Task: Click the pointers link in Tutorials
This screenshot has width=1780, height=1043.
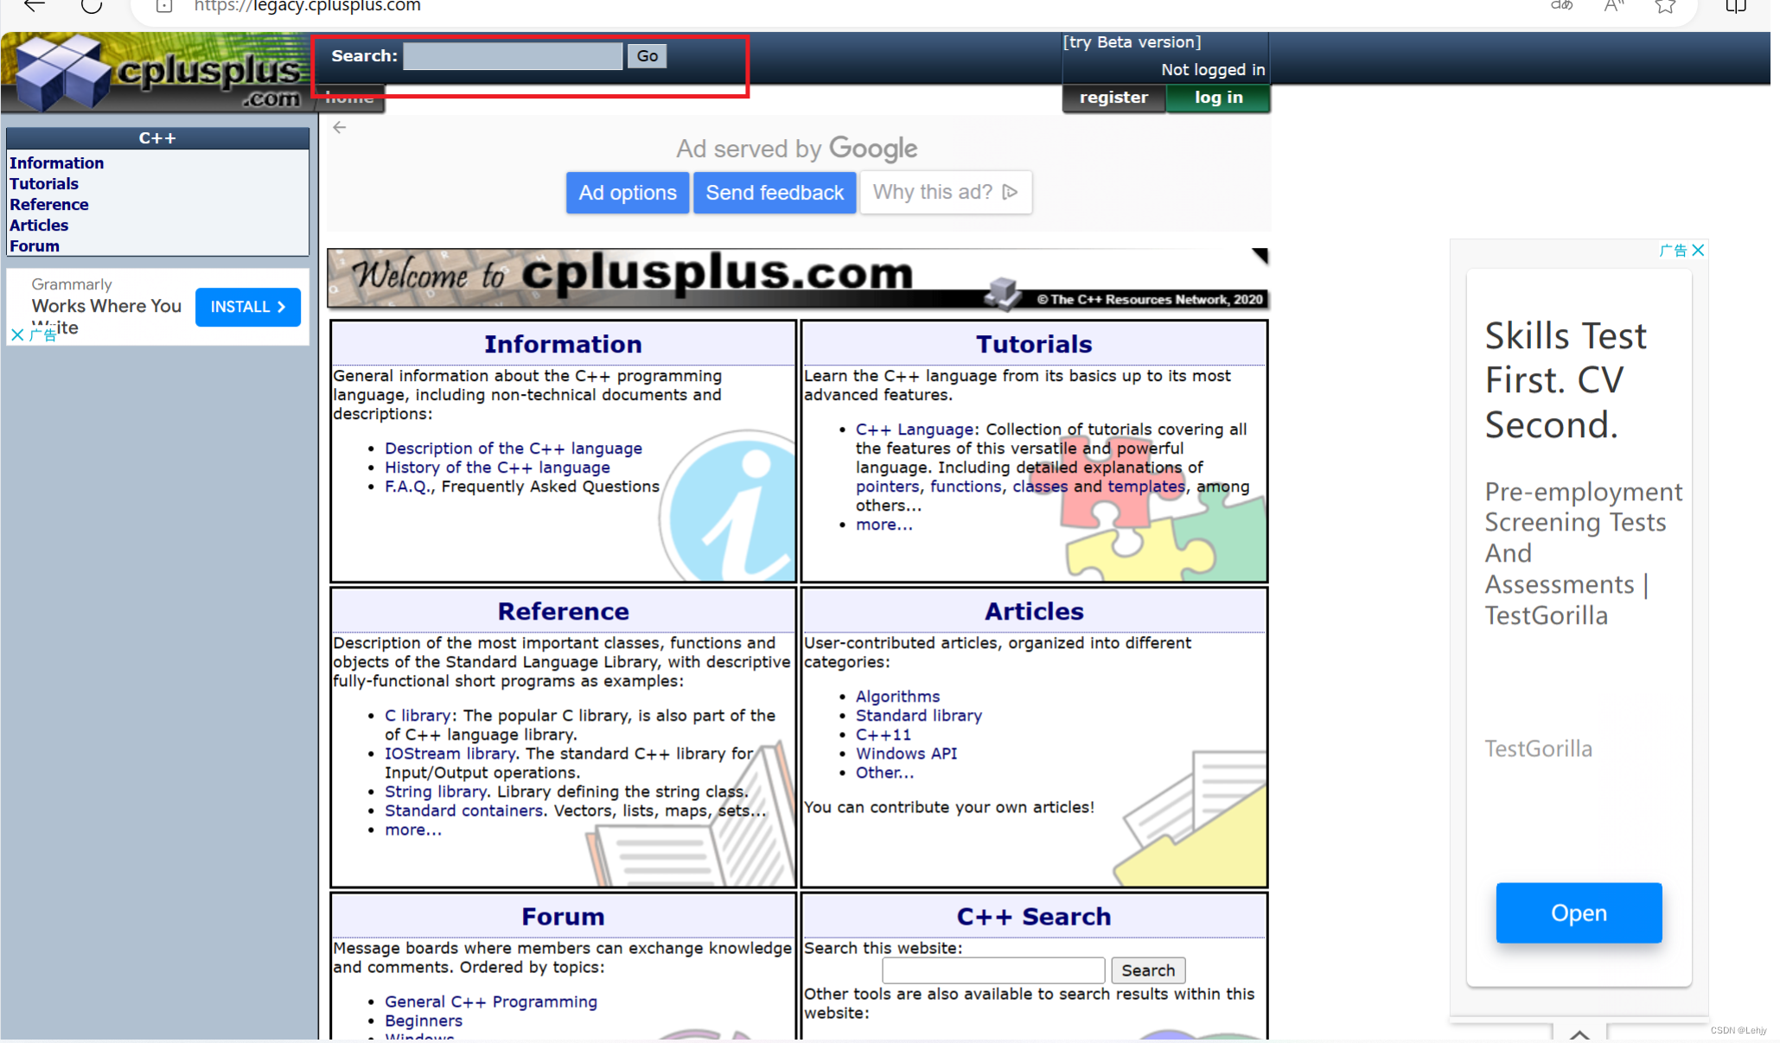Action: point(887,487)
